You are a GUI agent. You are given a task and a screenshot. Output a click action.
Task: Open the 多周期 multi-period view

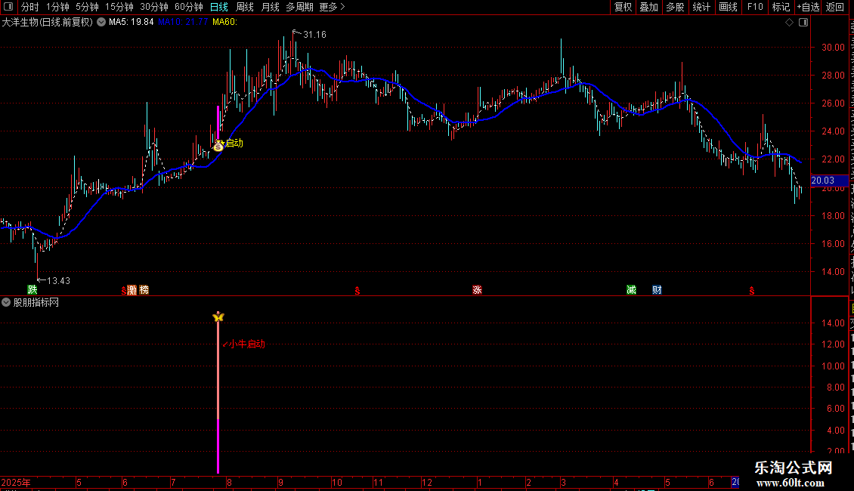[299, 7]
